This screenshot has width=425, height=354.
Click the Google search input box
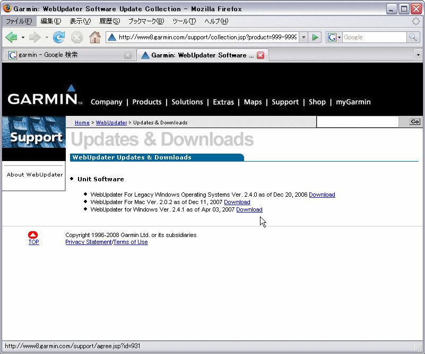click(x=375, y=37)
